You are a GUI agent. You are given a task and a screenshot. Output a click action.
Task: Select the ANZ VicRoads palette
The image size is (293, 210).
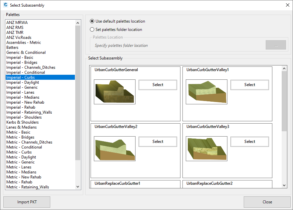[40, 38]
